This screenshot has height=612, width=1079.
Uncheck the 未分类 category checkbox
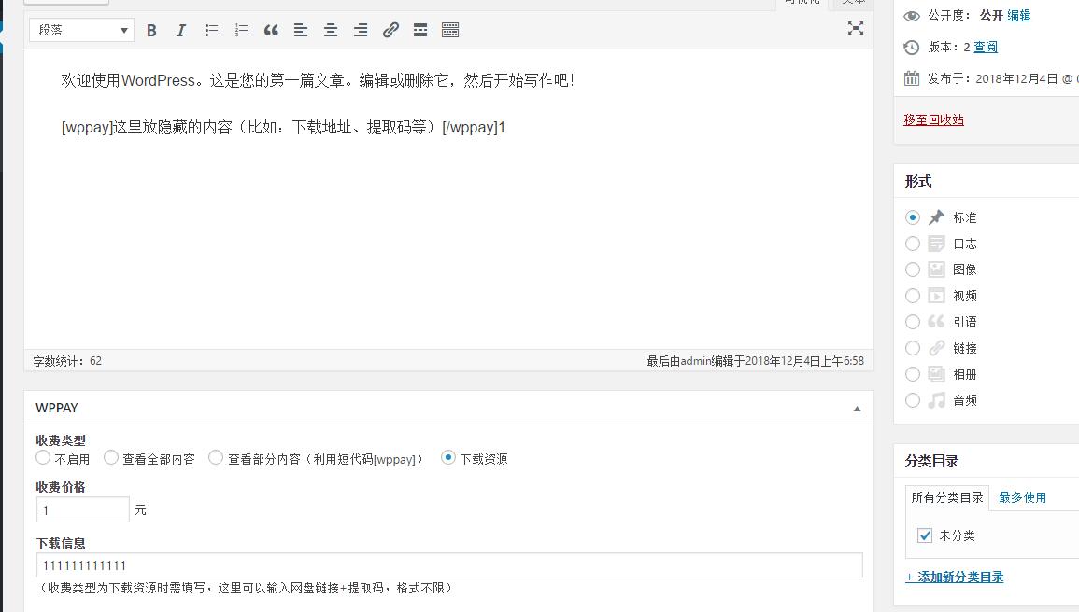pos(925,535)
